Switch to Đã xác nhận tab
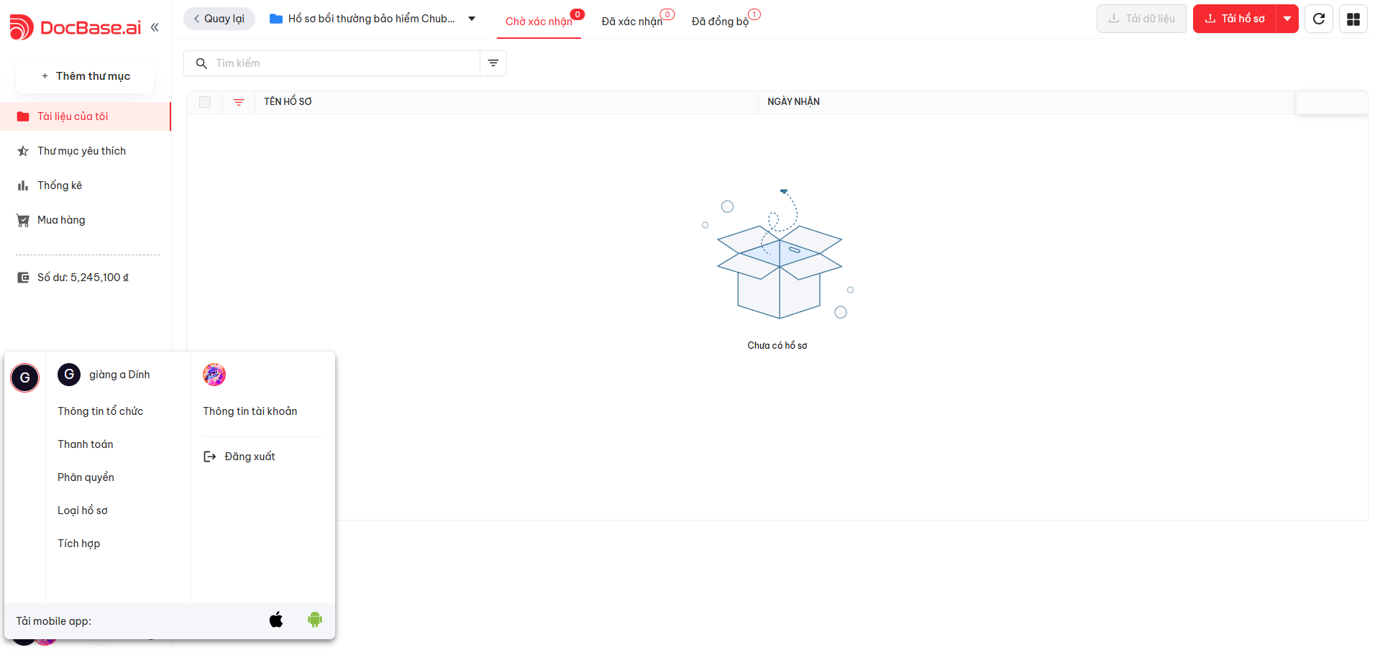The height and width of the screenshot is (650, 1375). [632, 22]
